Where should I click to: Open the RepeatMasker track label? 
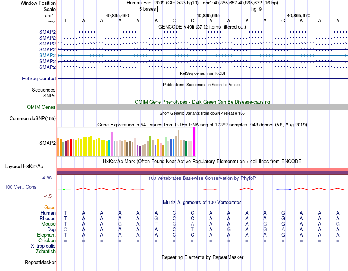[40, 262]
